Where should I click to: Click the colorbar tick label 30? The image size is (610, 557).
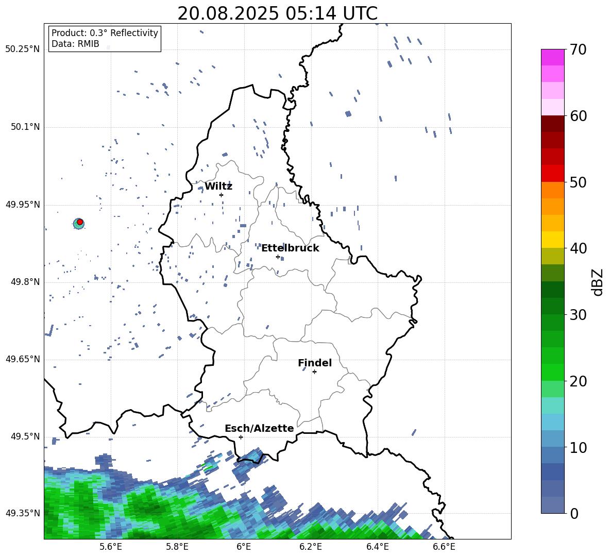click(x=578, y=315)
